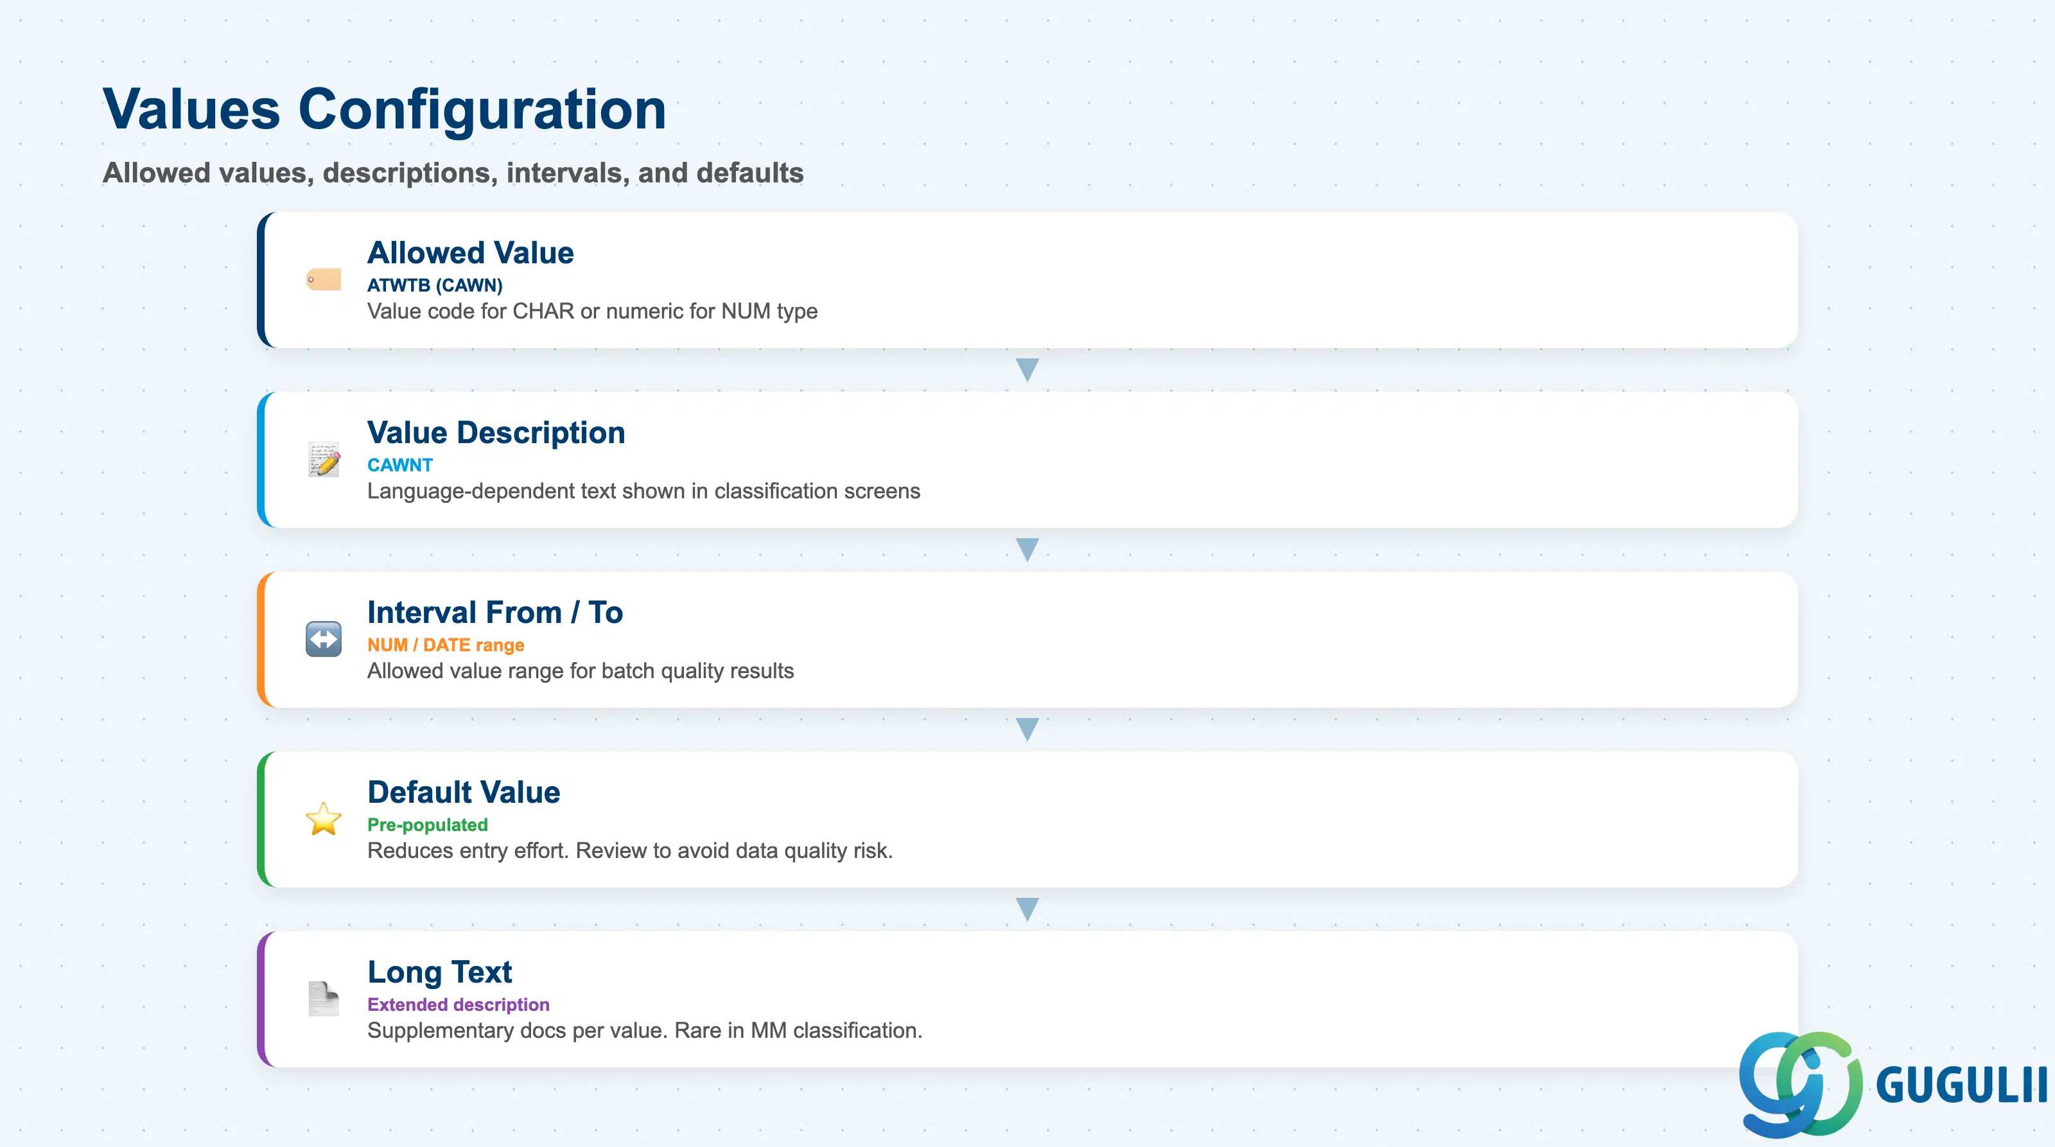Click 'Language-dependent text shown in classification screens'
Screen dimensions: 2055x1147
pos(643,491)
